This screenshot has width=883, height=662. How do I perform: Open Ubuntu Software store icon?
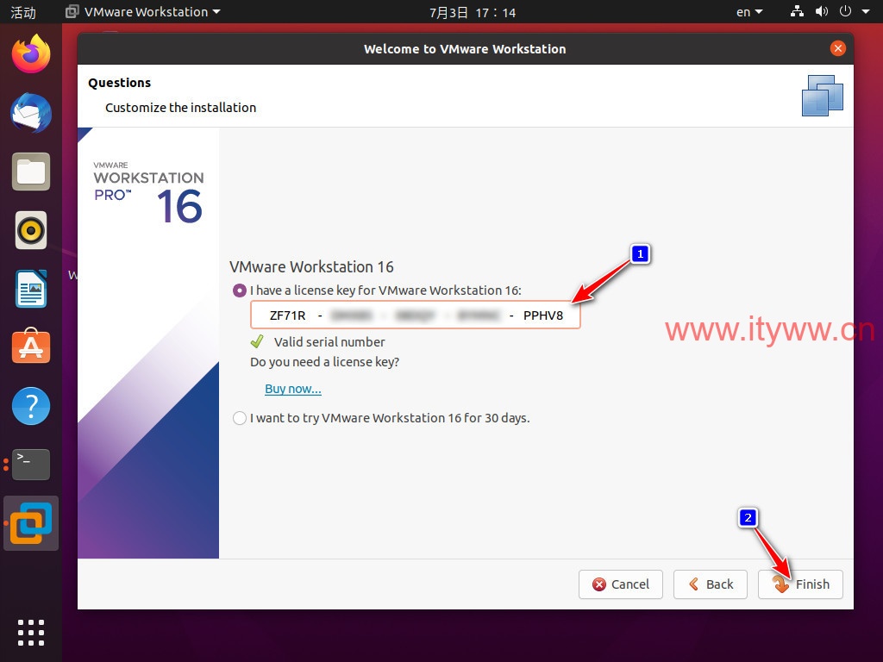[x=31, y=347]
